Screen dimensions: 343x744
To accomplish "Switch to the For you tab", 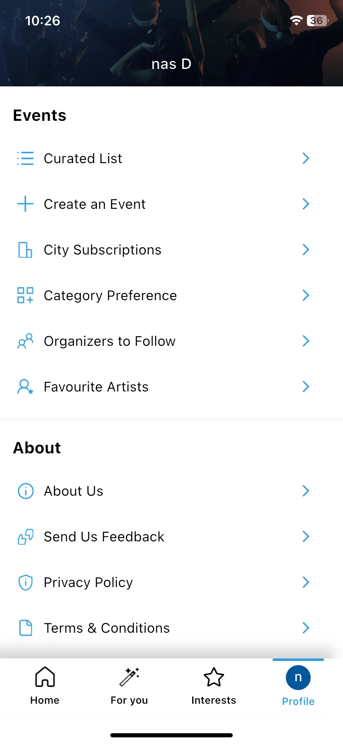I will 129,686.
